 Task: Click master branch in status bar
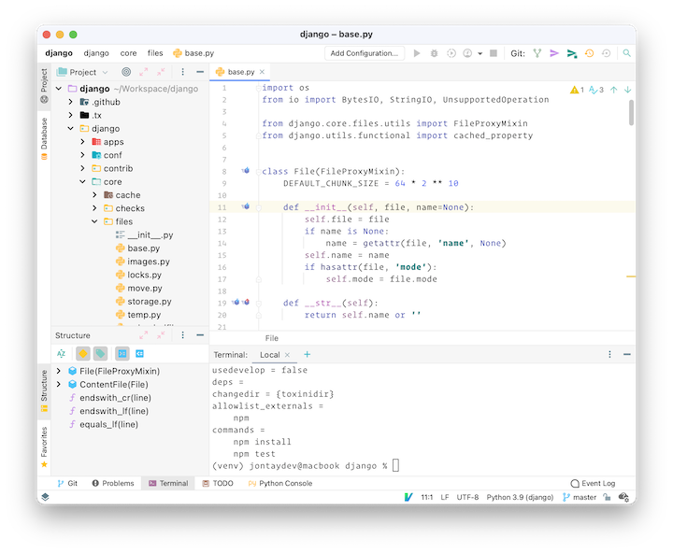point(580,497)
